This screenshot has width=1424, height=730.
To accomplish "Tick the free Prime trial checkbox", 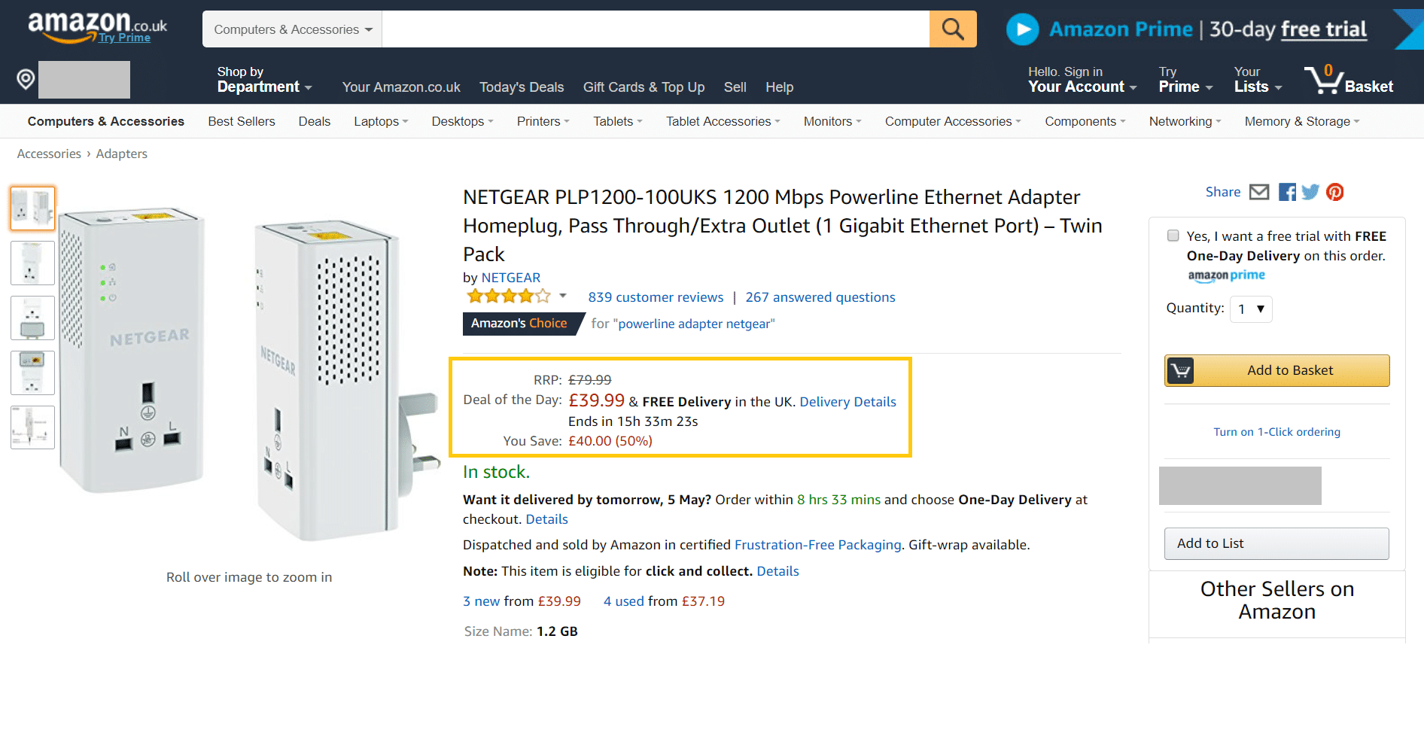I will click(x=1173, y=236).
